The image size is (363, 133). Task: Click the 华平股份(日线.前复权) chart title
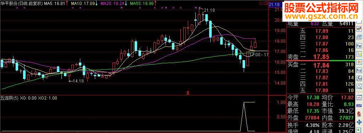[x=22, y=4]
